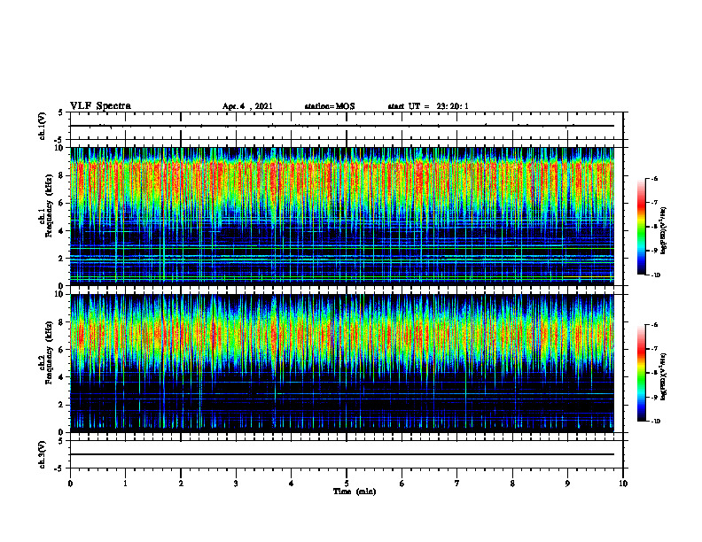
Task: Click time axis tick label "0"
Action: (x=70, y=484)
